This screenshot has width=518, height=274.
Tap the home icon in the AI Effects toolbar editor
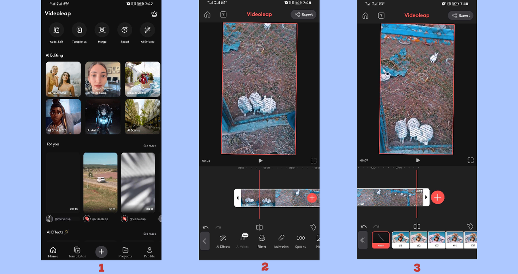pos(207,15)
